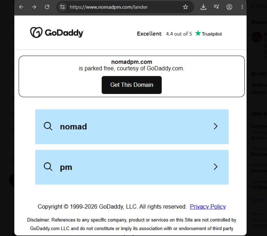Click the magnifier icon beside pm

48,166
